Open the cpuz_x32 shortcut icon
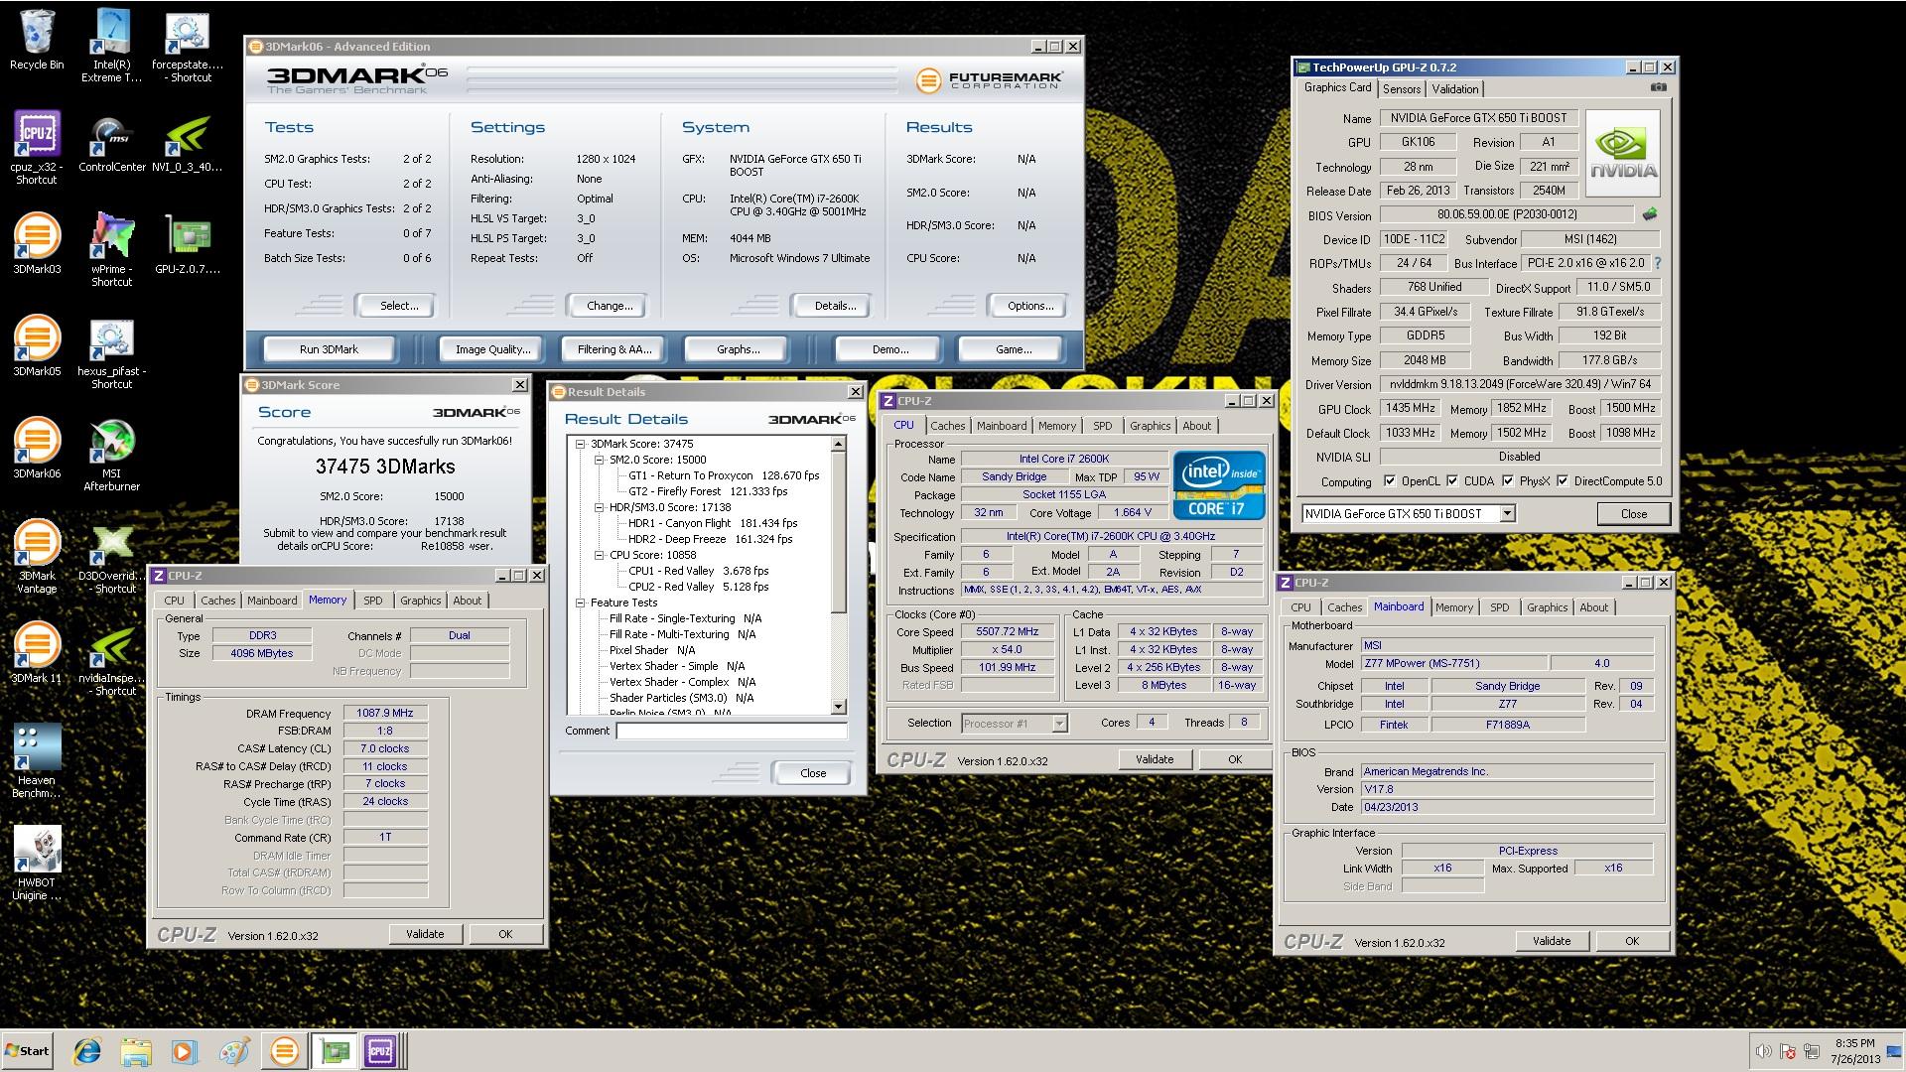 coord(37,148)
